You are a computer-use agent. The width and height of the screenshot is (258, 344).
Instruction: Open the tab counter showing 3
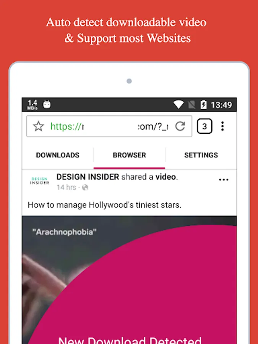tap(204, 126)
